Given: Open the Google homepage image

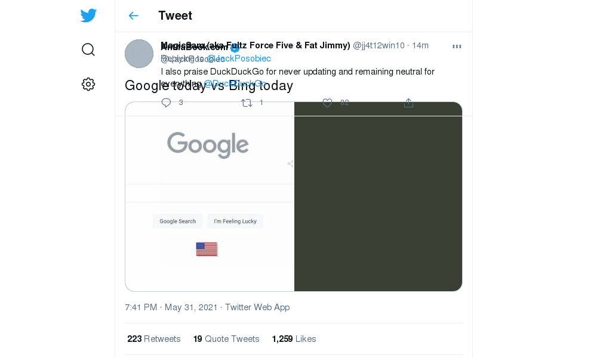Looking at the screenshot, I should tap(210, 197).
